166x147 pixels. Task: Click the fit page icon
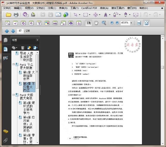(147, 23)
